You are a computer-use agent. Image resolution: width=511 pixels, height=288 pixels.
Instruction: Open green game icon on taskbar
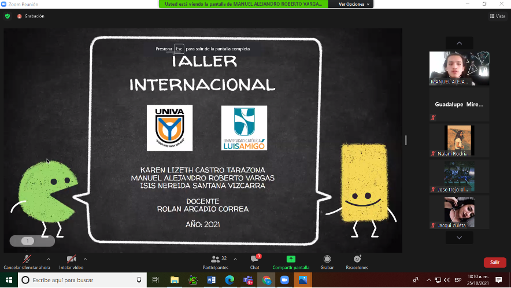192,280
